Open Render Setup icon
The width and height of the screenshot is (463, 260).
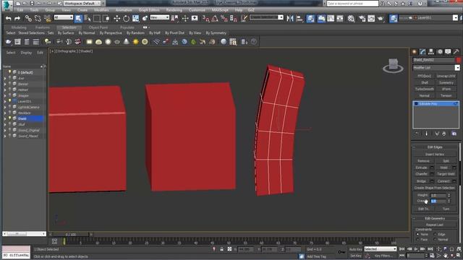click(x=362, y=19)
